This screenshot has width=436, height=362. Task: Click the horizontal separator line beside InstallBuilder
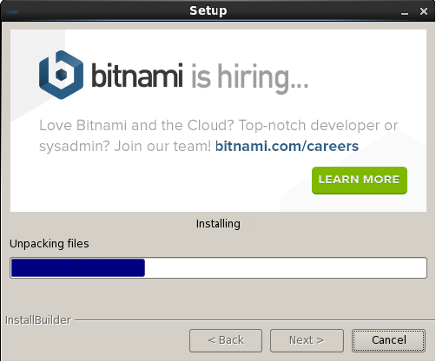254,320
